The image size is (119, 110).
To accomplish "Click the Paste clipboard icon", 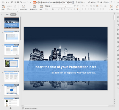I will click(4, 7).
